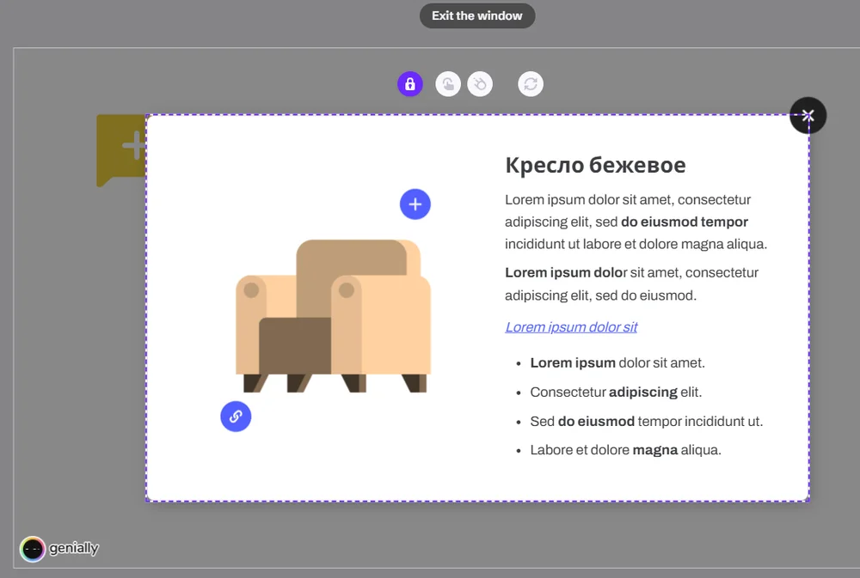Select the bullet "Labore et dolore magna aliqua."
Image resolution: width=860 pixels, height=578 pixels.
tap(625, 450)
